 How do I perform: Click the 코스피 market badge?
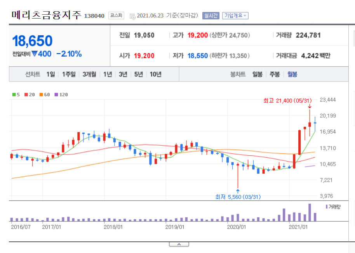(x=116, y=15)
